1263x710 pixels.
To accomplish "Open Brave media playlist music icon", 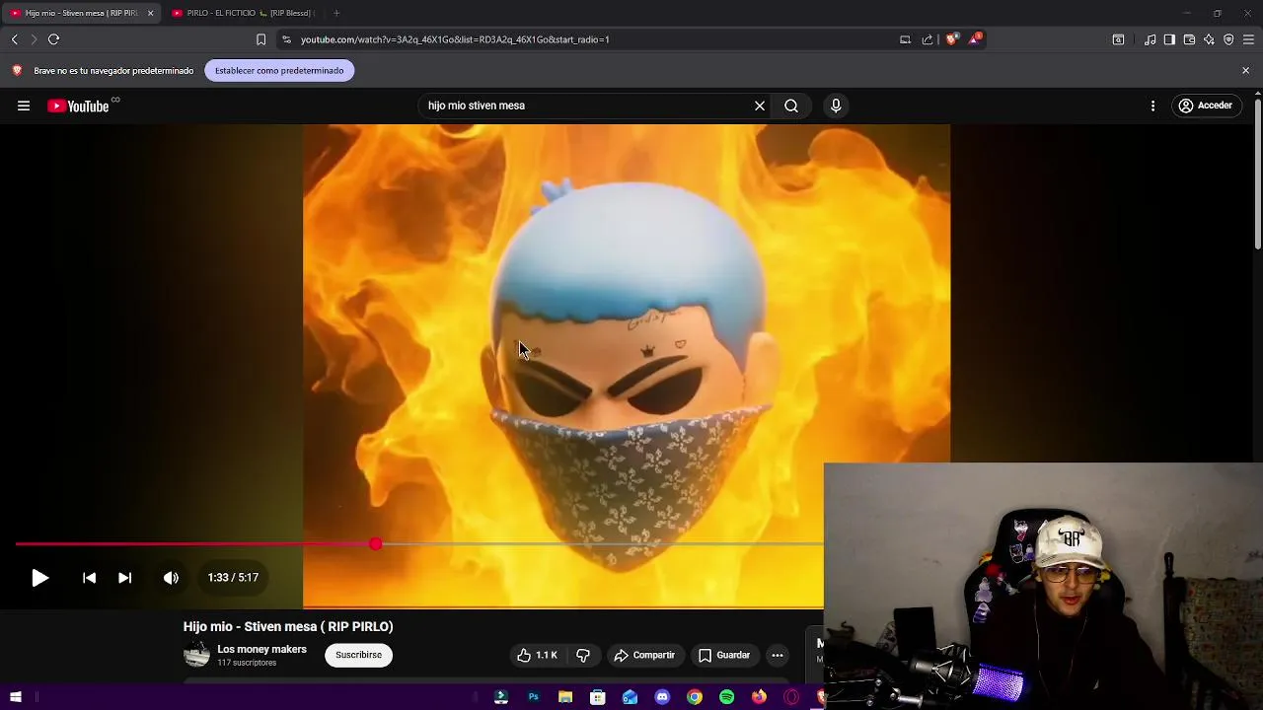I will [1150, 39].
